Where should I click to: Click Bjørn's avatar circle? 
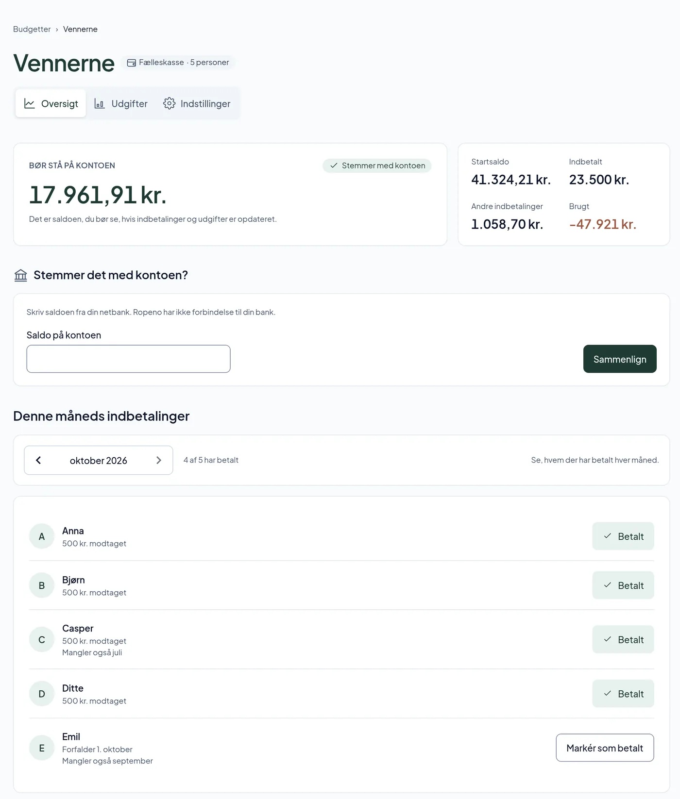click(x=42, y=585)
